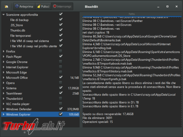
Task: Click the 'net start cryptsvc ?B' log line
Action: tap(96, 33)
